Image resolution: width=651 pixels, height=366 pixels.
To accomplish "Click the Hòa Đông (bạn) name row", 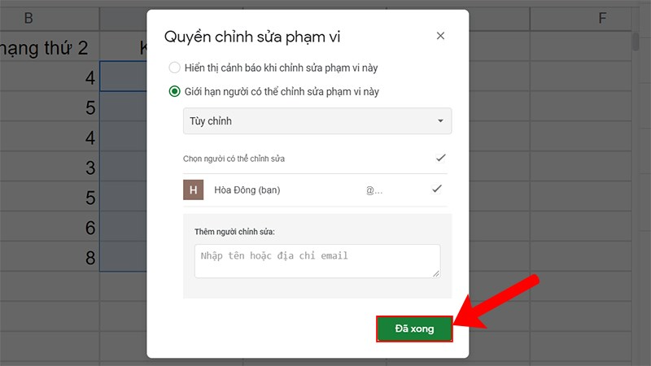I will point(315,190).
